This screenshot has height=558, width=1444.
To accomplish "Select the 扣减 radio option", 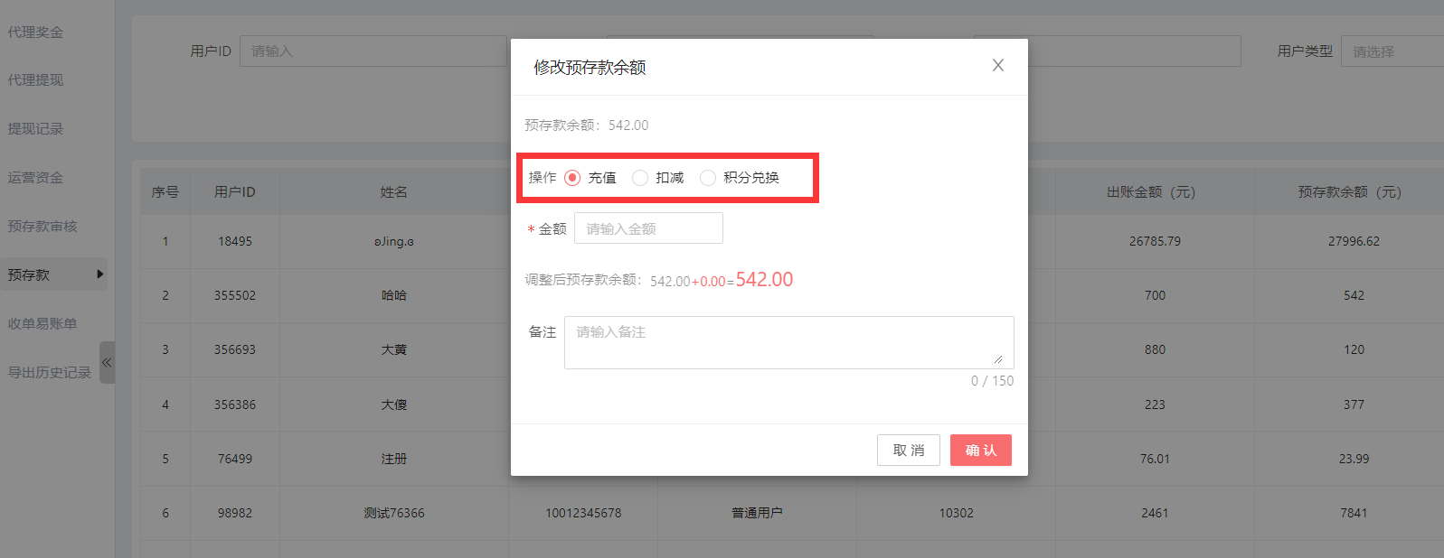I will [x=640, y=178].
